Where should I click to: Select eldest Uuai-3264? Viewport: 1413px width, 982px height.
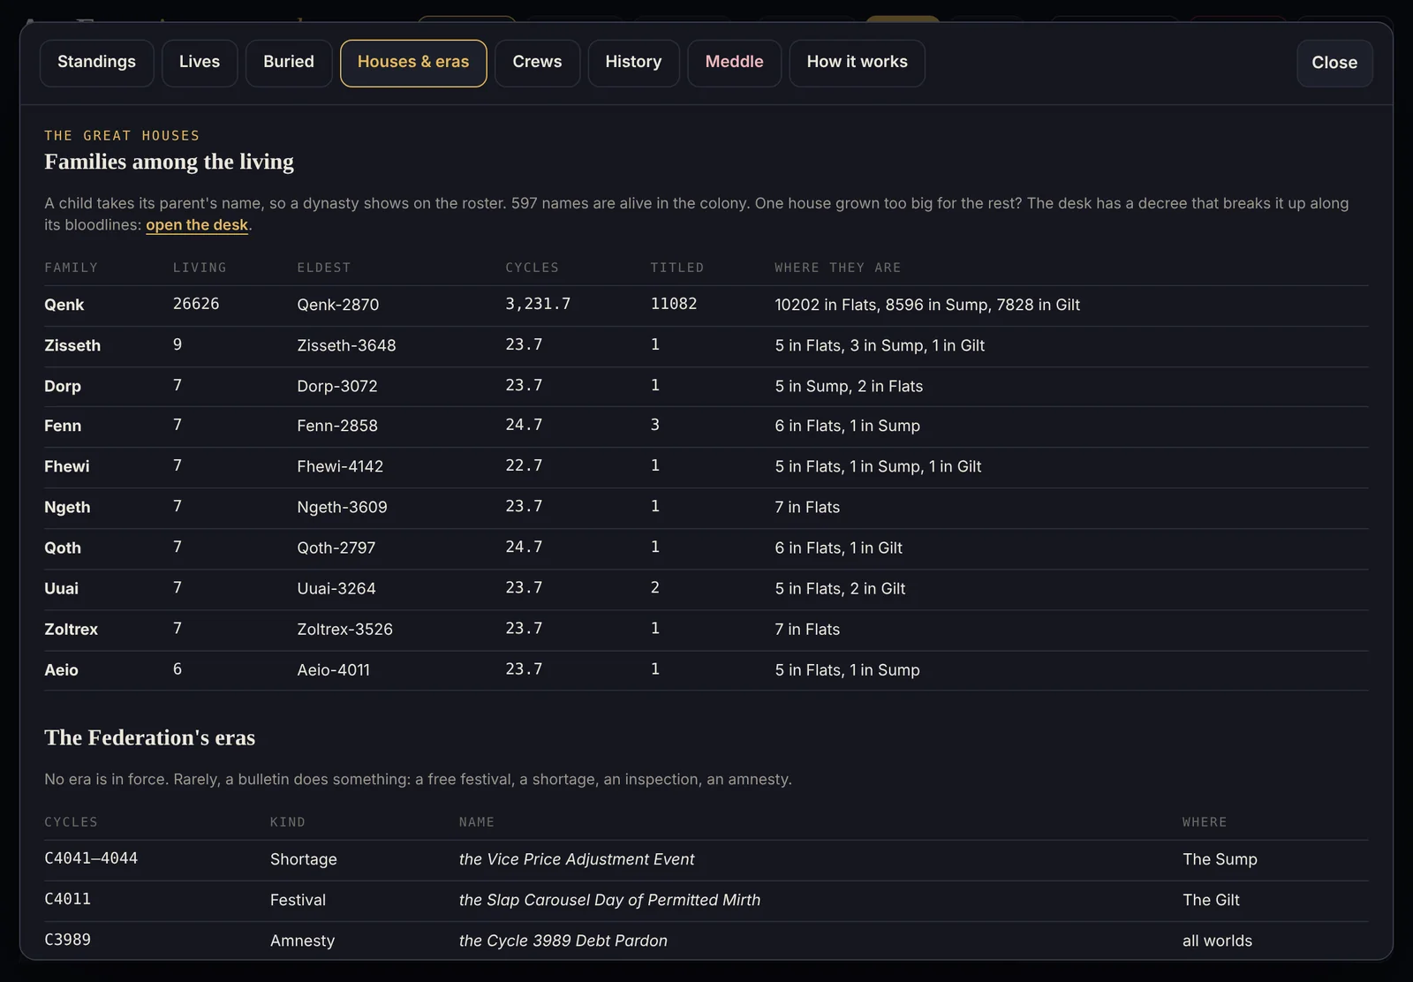click(336, 588)
